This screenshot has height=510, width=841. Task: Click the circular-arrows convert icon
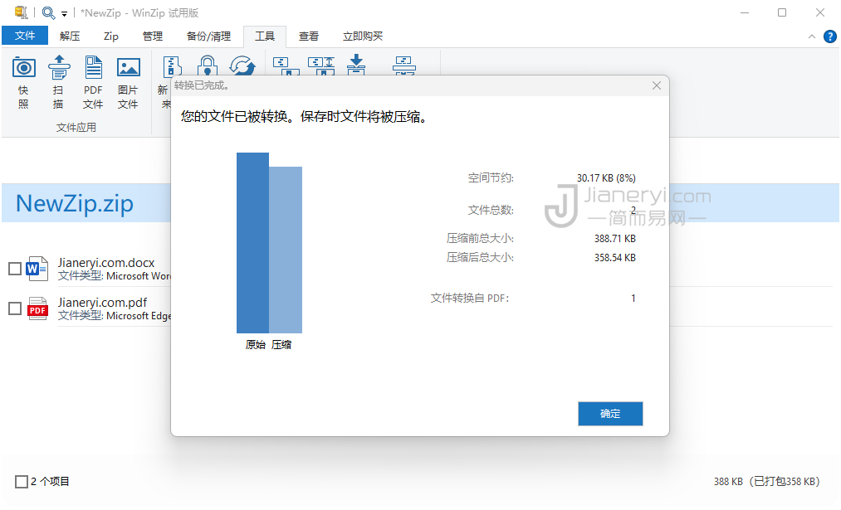[x=242, y=66]
